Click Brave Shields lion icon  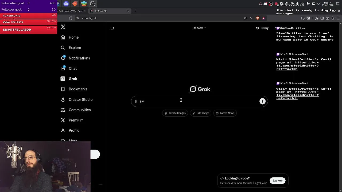click(258, 18)
